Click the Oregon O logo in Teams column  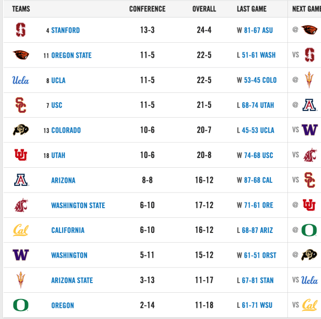[x=21, y=305]
